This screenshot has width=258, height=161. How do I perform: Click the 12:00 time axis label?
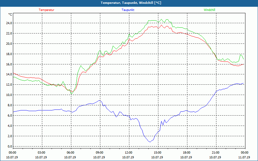click(128, 153)
